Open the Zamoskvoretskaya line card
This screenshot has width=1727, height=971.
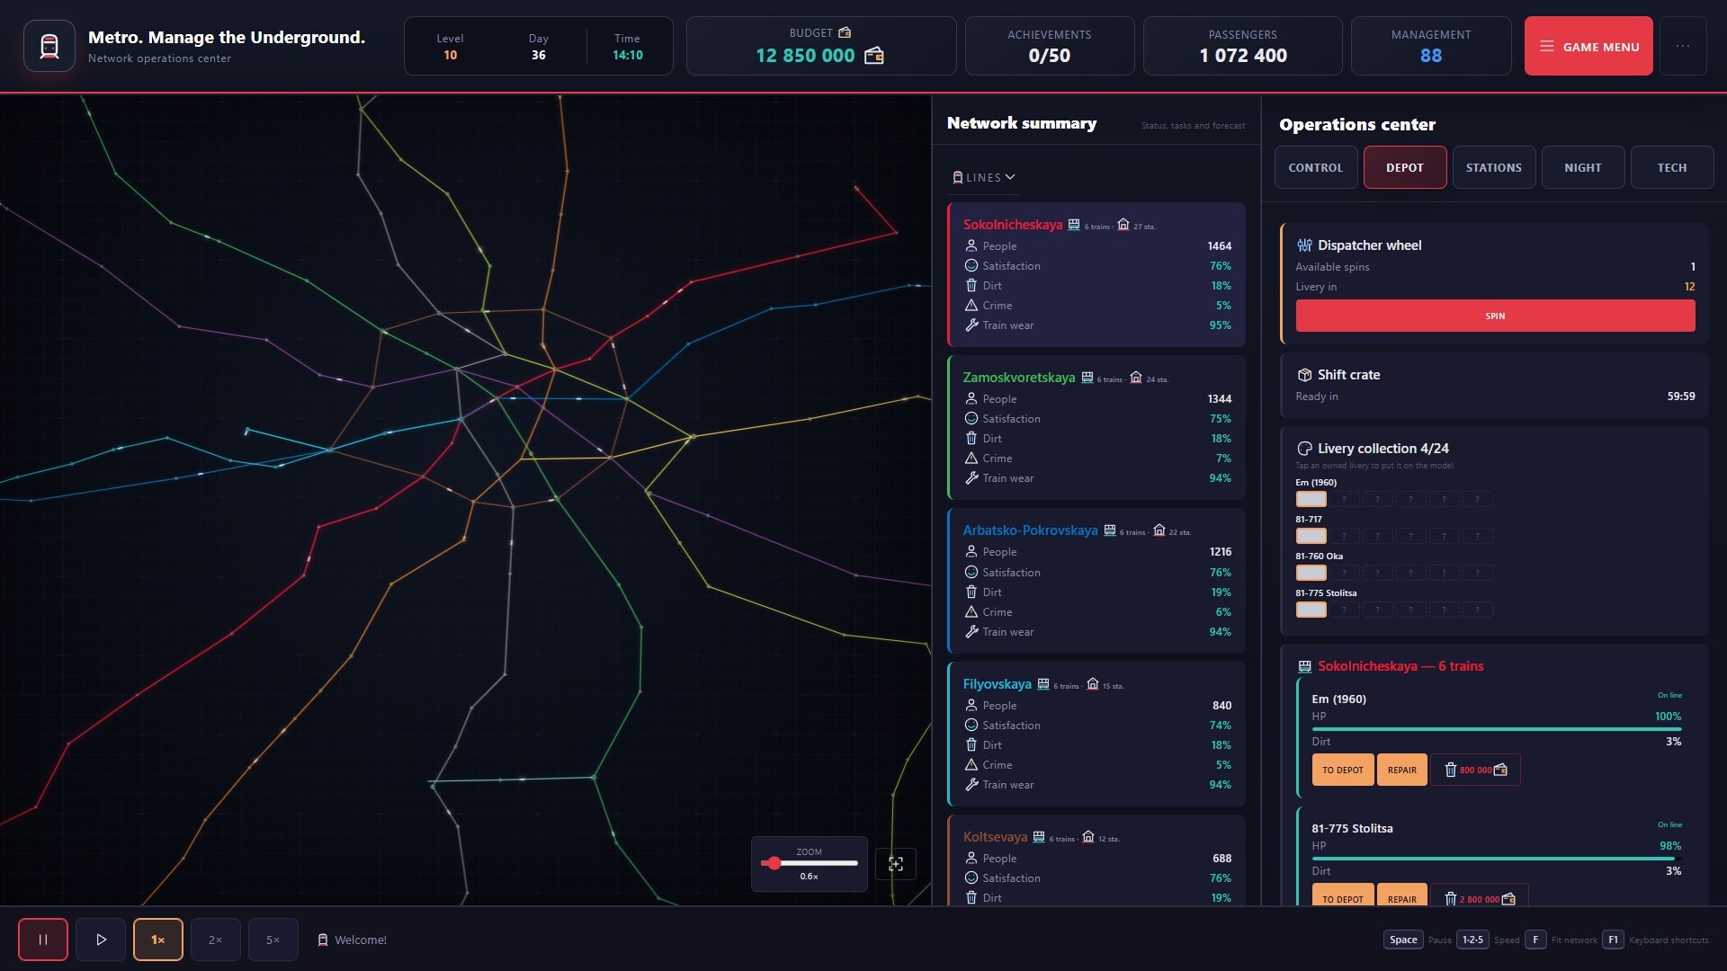[1096, 428]
